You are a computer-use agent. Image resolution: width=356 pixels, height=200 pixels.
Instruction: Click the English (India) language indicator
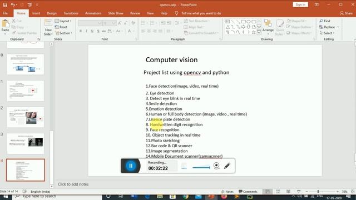[41, 192]
